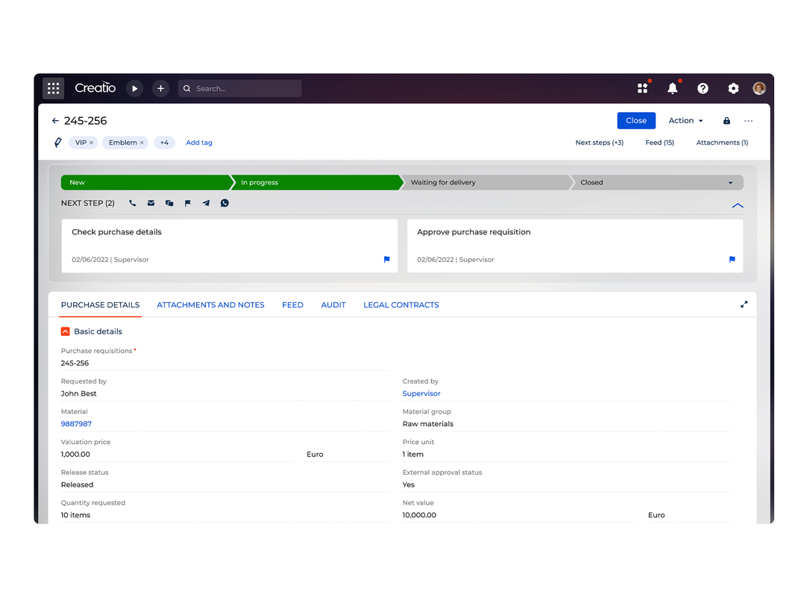Click the WhatsApp icon in Next Step

[224, 203]
